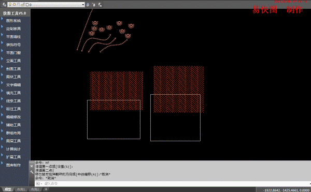
Task: Click the layer color swatch square
Action: 27,5
